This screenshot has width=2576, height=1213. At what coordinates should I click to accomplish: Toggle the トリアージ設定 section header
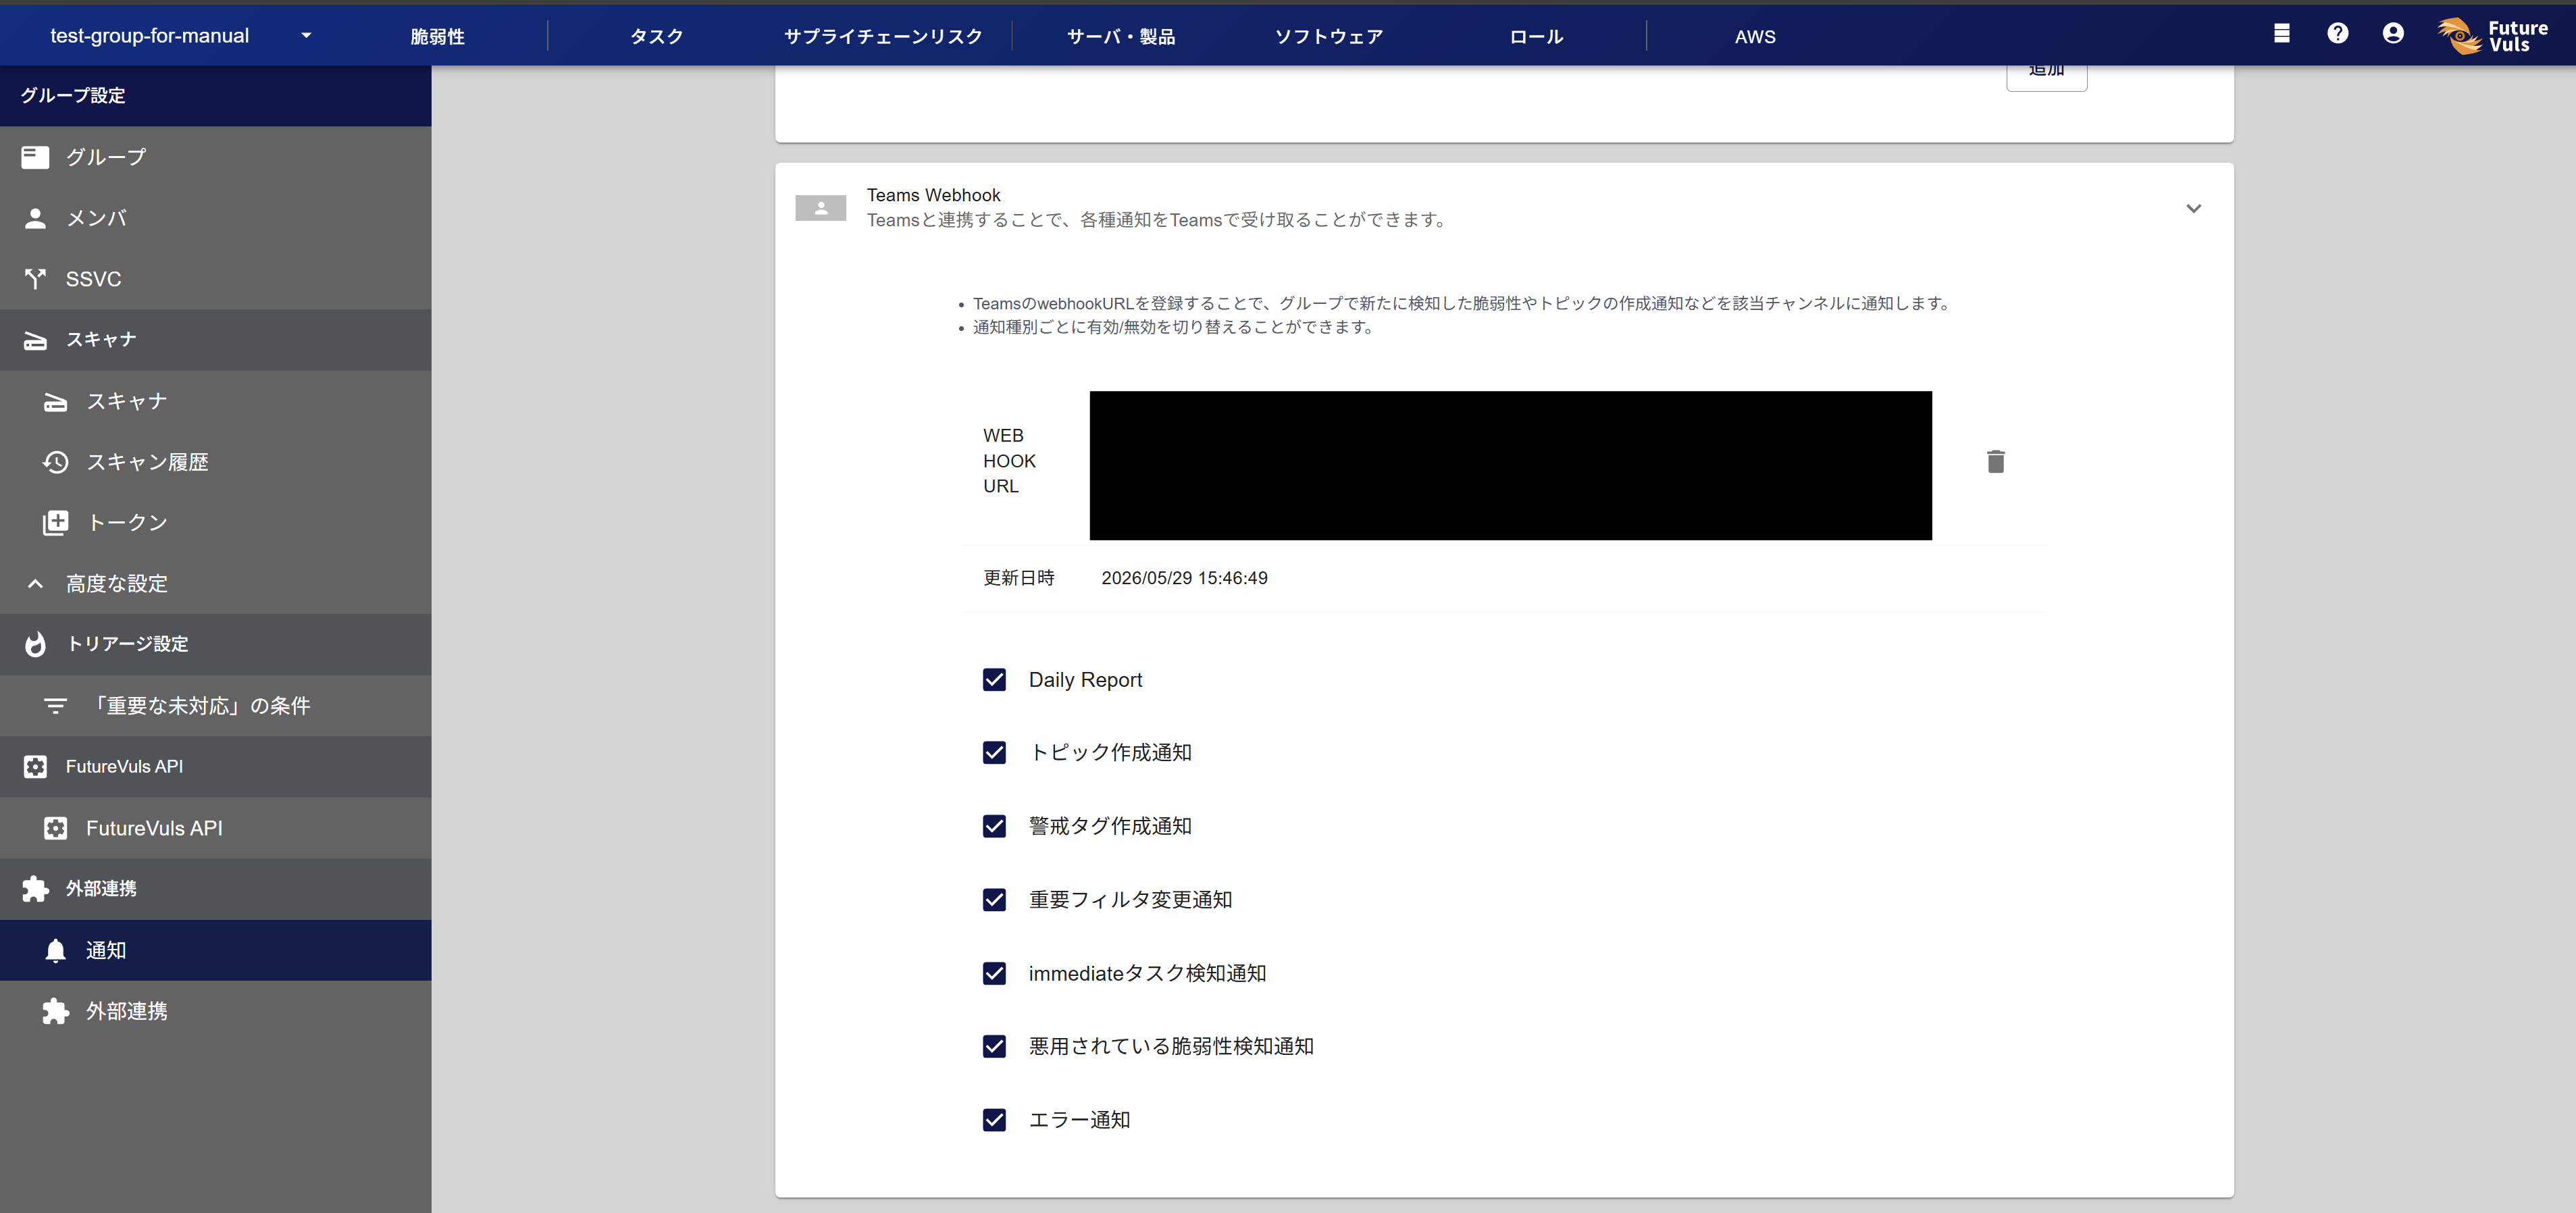[216, 644]
